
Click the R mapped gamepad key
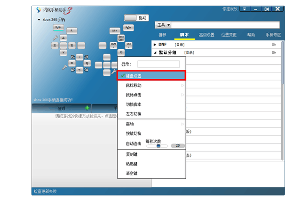[72, 30]
